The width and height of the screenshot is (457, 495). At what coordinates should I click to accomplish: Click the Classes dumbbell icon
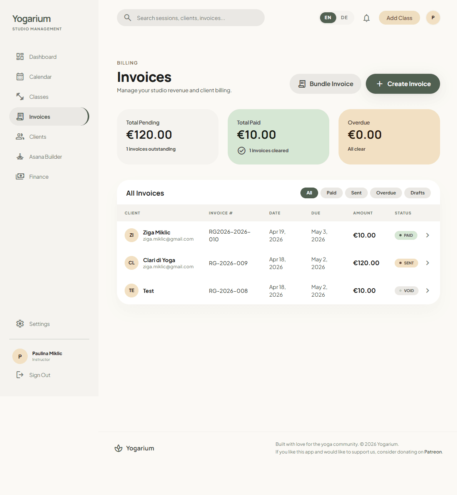click(x=20, y=96)
